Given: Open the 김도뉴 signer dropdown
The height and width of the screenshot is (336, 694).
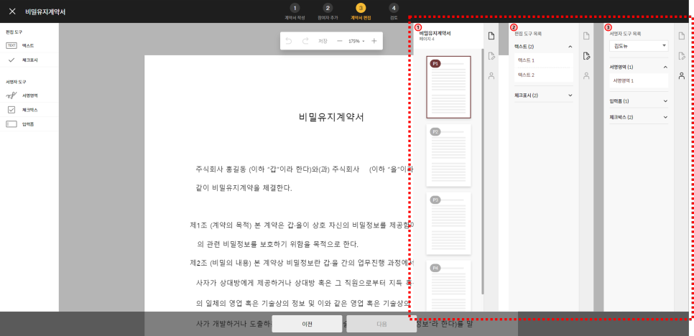Looking at the screenshot, I should [639, 46].
